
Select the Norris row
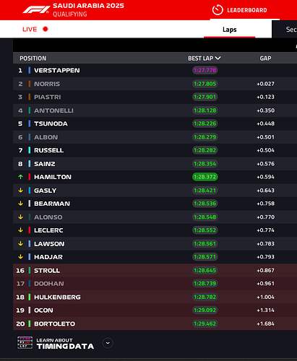[x=155, y=84]
